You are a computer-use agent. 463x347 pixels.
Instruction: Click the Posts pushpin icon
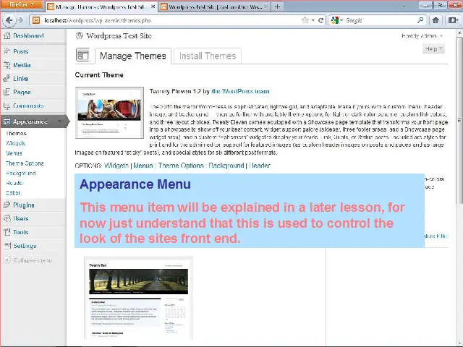click(7, 51)
